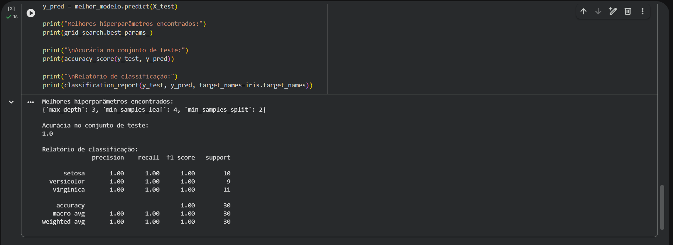Place cursor in y_pred predict code line
The width and height of the screenshot is (673, 245).
(x=110, y=7)
